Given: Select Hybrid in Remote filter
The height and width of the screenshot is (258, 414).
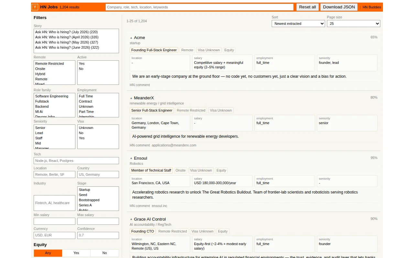Looking at the screenshot, I should pos(54,74).
